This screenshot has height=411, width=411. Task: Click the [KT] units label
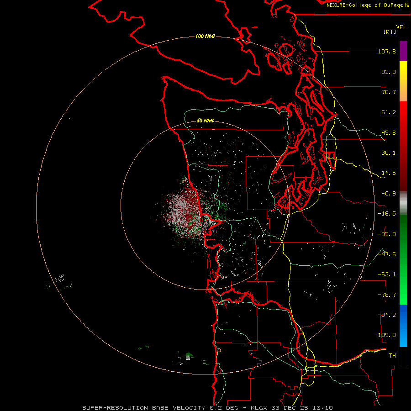pos(390,32)
